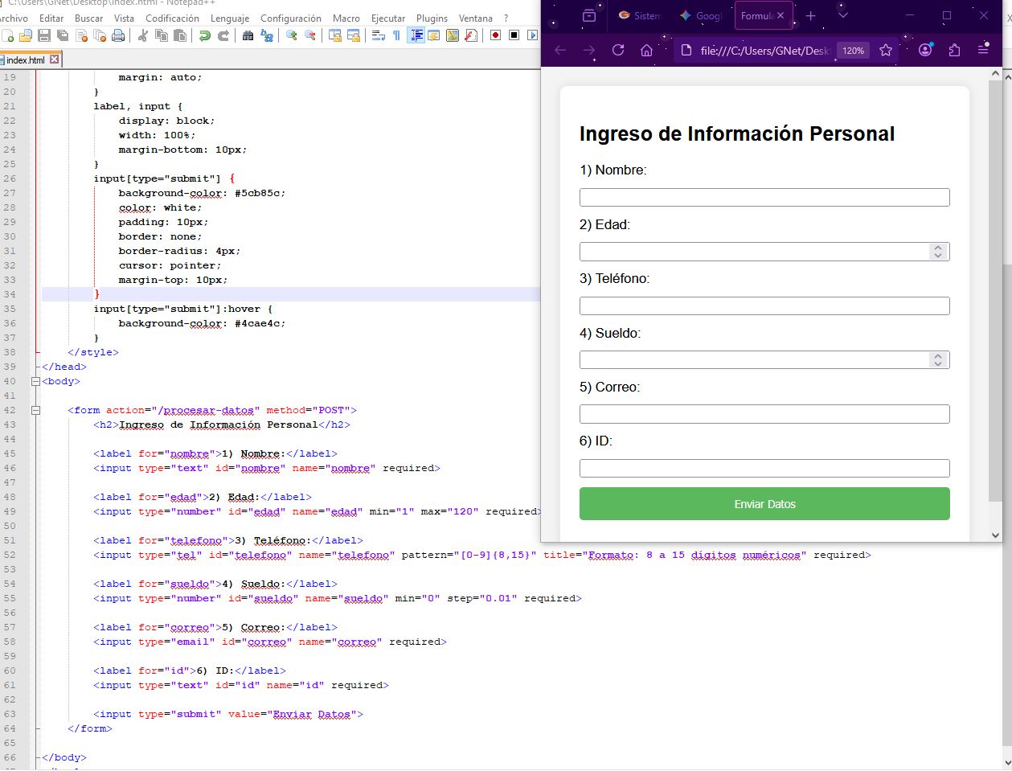Click the Save file icon in Notepad++

(44, 35)
